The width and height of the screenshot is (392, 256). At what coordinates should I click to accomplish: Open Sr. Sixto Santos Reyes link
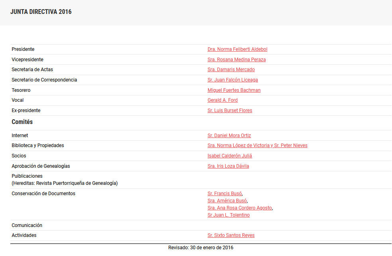(231, 235)
